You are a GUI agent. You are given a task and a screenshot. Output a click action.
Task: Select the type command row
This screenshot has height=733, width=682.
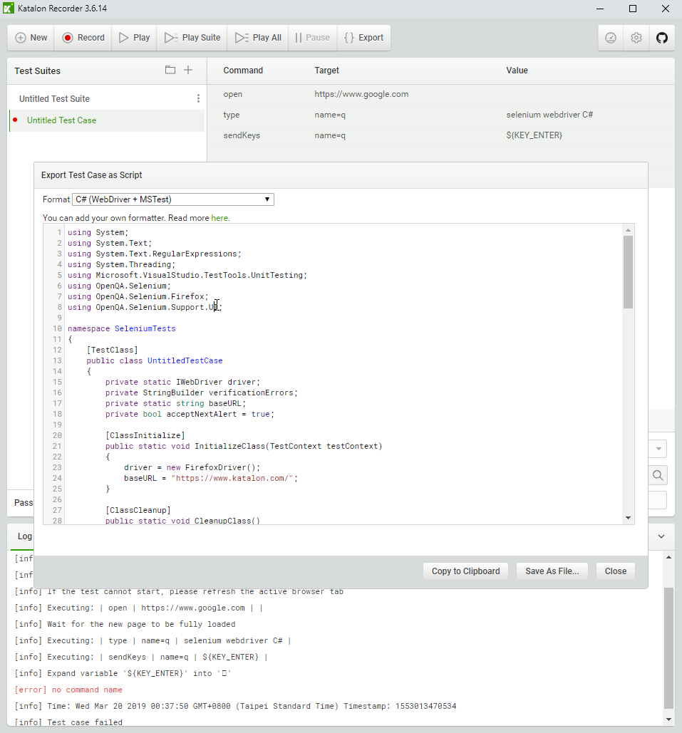(440, 115)
